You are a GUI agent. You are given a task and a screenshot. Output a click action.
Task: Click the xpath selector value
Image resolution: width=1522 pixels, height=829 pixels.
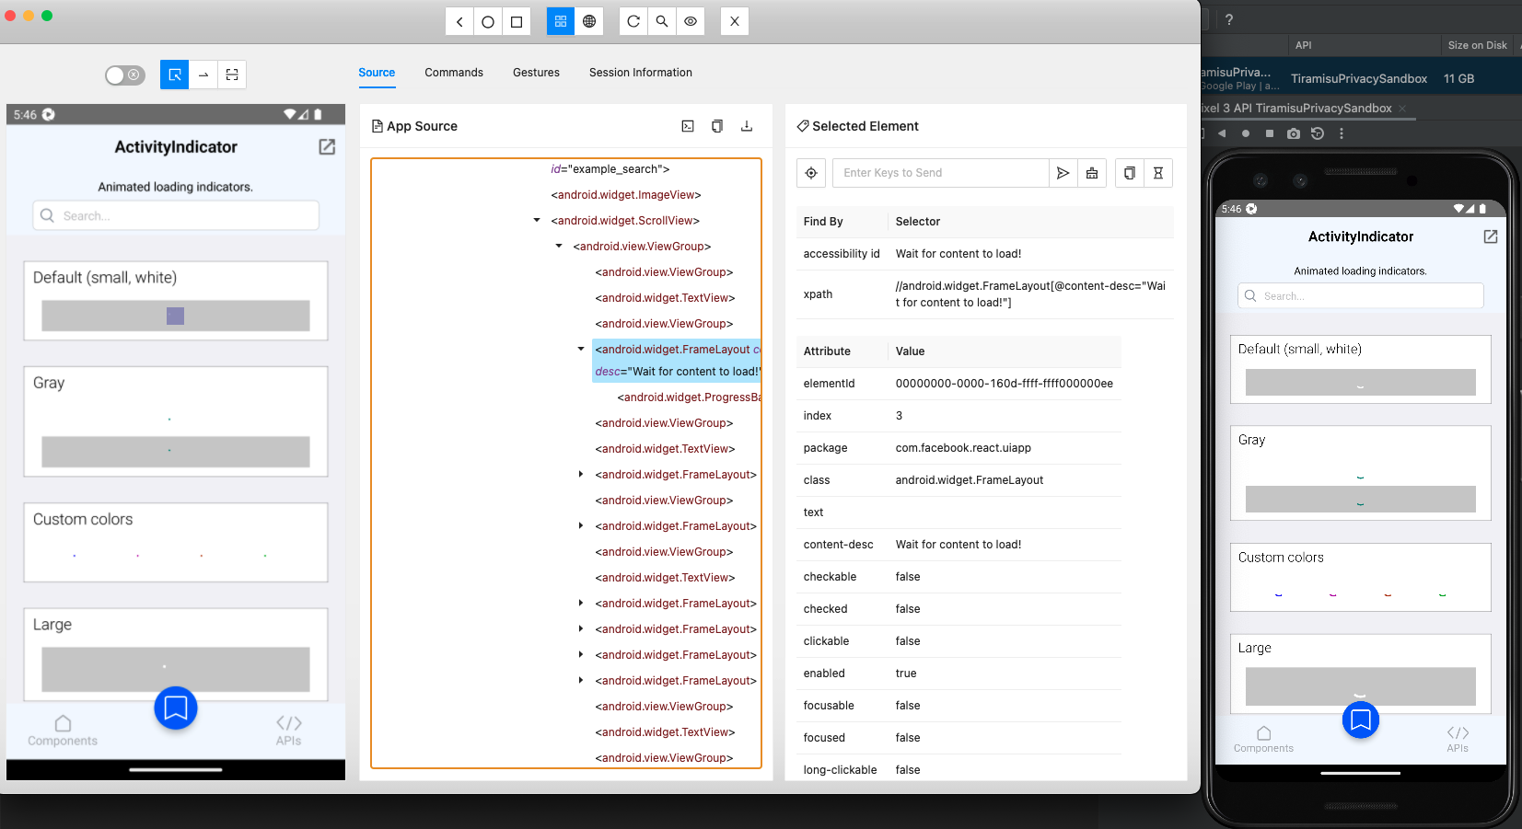(x=1030, y=294)
